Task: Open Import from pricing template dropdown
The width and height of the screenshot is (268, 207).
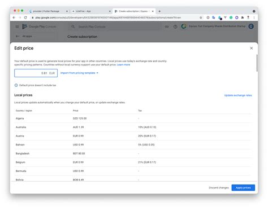Action: coord(79,73)
